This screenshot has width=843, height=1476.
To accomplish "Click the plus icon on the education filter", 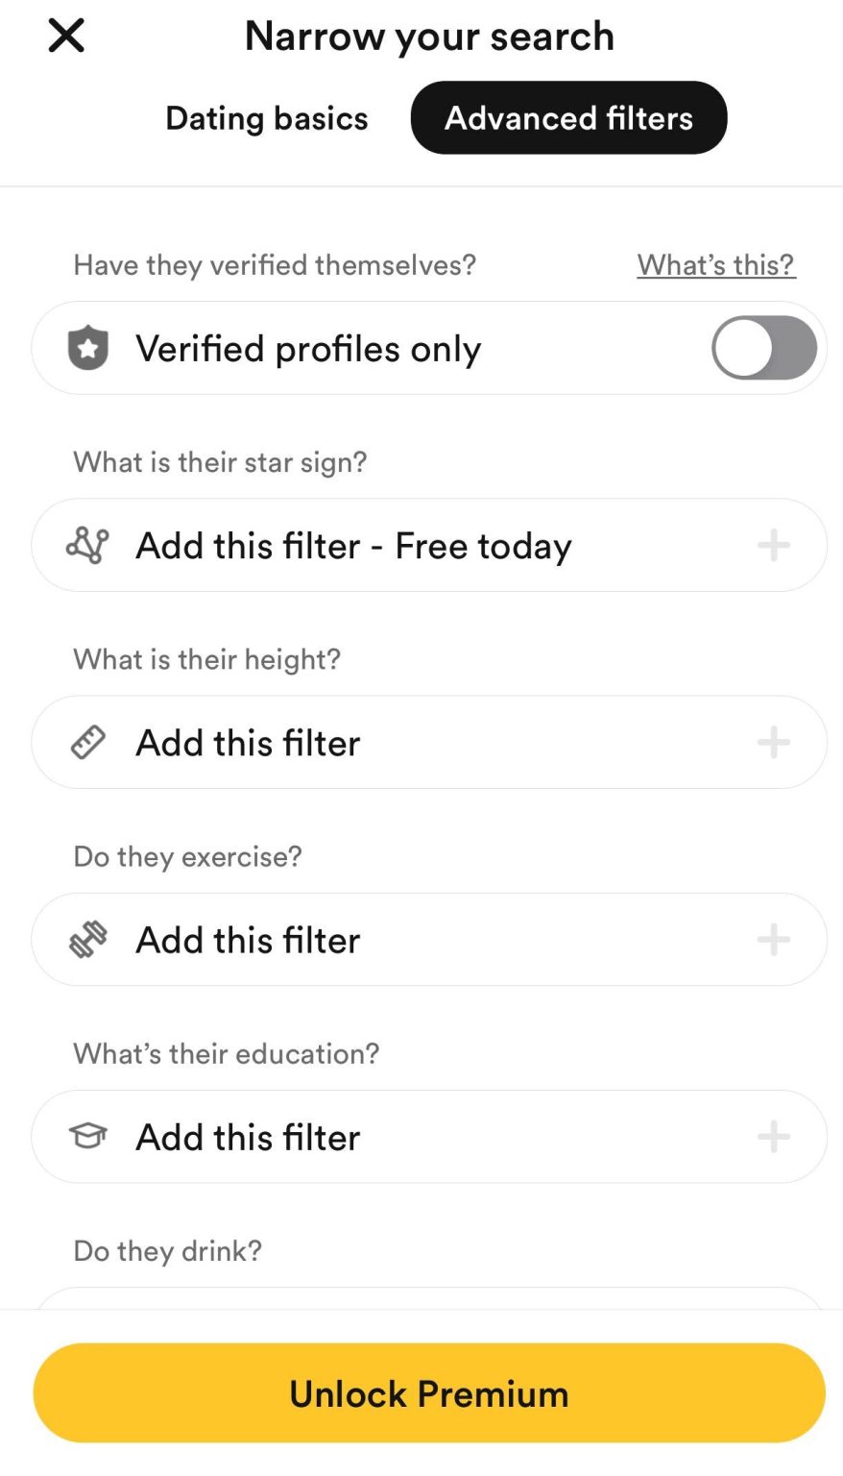I will pyautogui.click(x=772, y=1136).
